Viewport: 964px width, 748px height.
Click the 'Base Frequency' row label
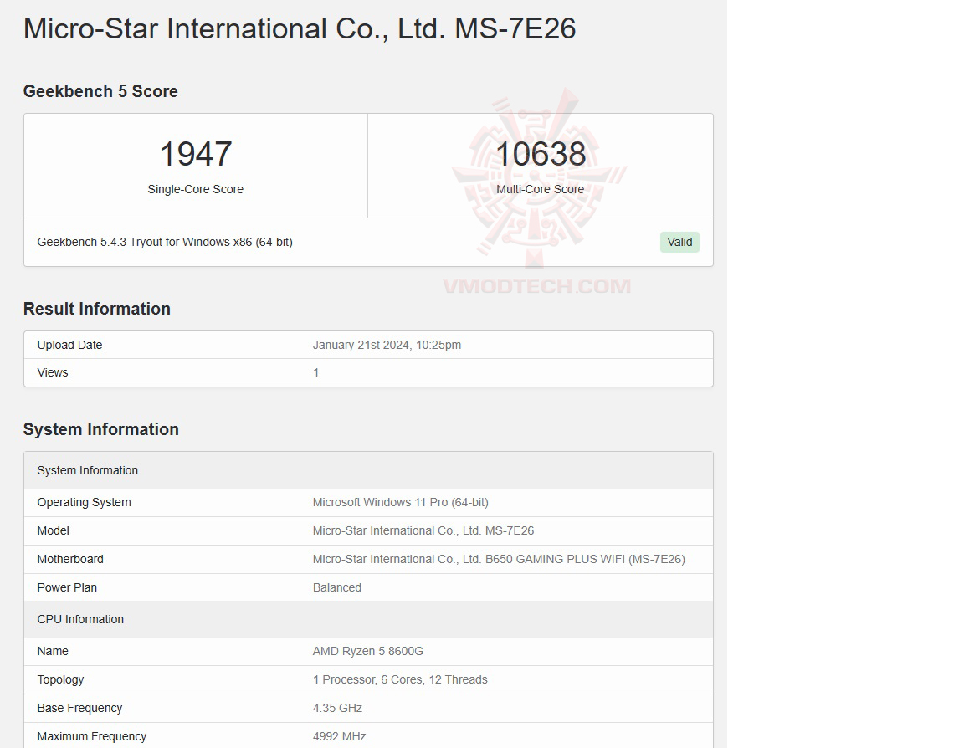[x=79, y=708]
